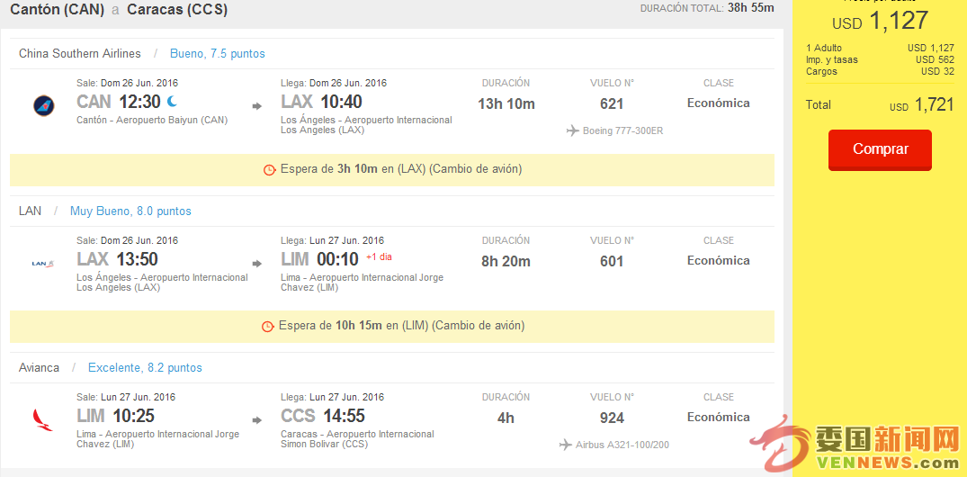967x477 pixels.
Task: Select flight number 621
Action: tap(612, 103)
